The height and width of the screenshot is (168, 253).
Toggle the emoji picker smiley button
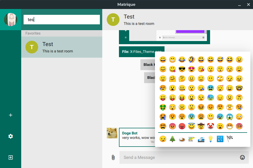pyautogui.click(x=242, y=157)
